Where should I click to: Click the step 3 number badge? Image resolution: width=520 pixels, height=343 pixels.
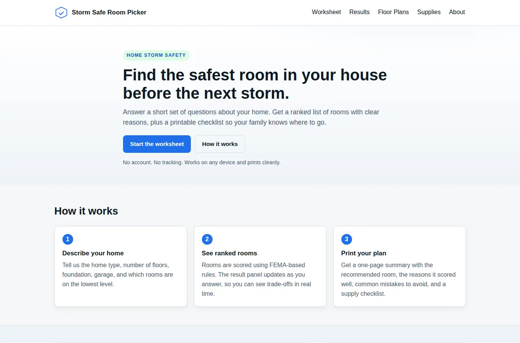coord(347,239)
